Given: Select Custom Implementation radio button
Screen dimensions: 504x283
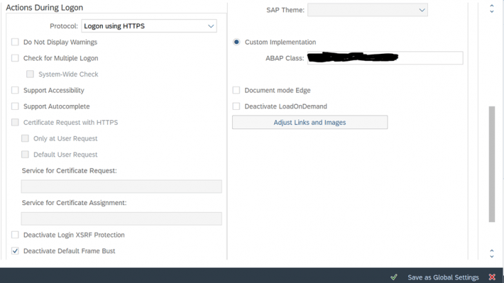Looking at the screenshot, I should 237,42.
